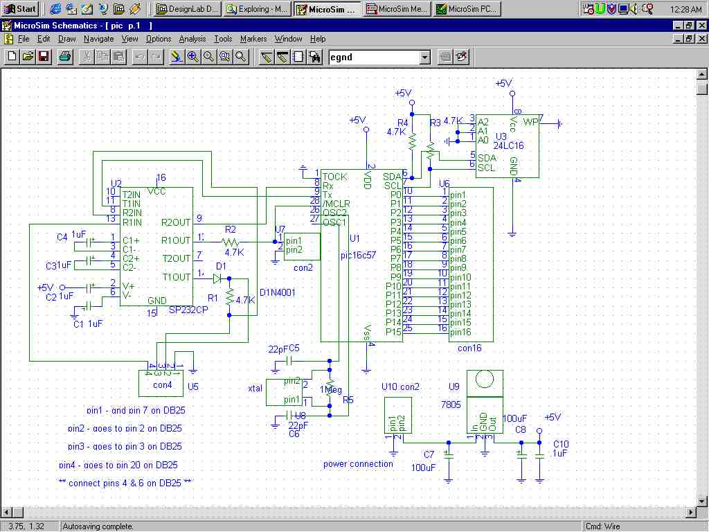The width and height of the screenshot is (709, 532).
Task: Click the vertical scrollbar up arrow
Action: point(702,73)
